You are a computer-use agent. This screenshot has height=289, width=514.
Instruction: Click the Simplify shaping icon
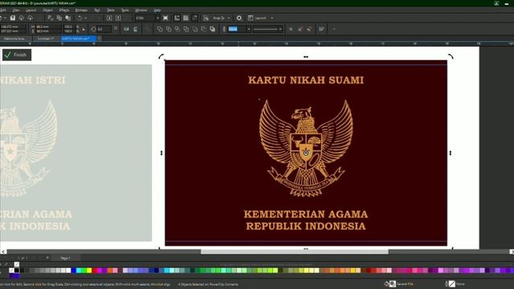tap(186, 29)
